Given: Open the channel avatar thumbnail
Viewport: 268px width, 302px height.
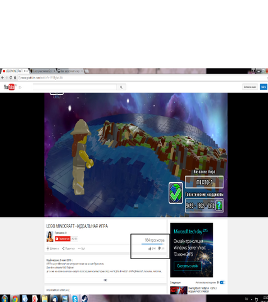Looking at the screenshot, I should point(50,236).
